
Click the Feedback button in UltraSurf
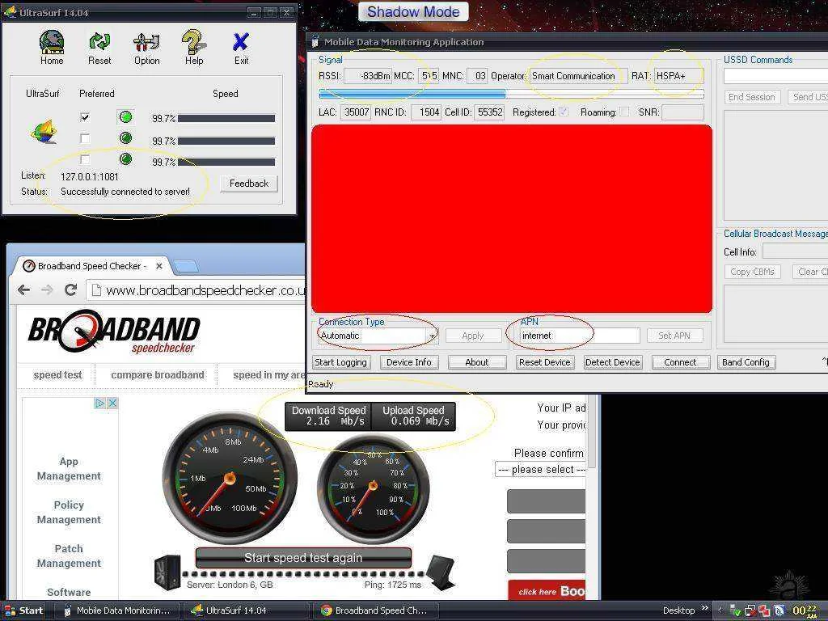pos(249,184)
